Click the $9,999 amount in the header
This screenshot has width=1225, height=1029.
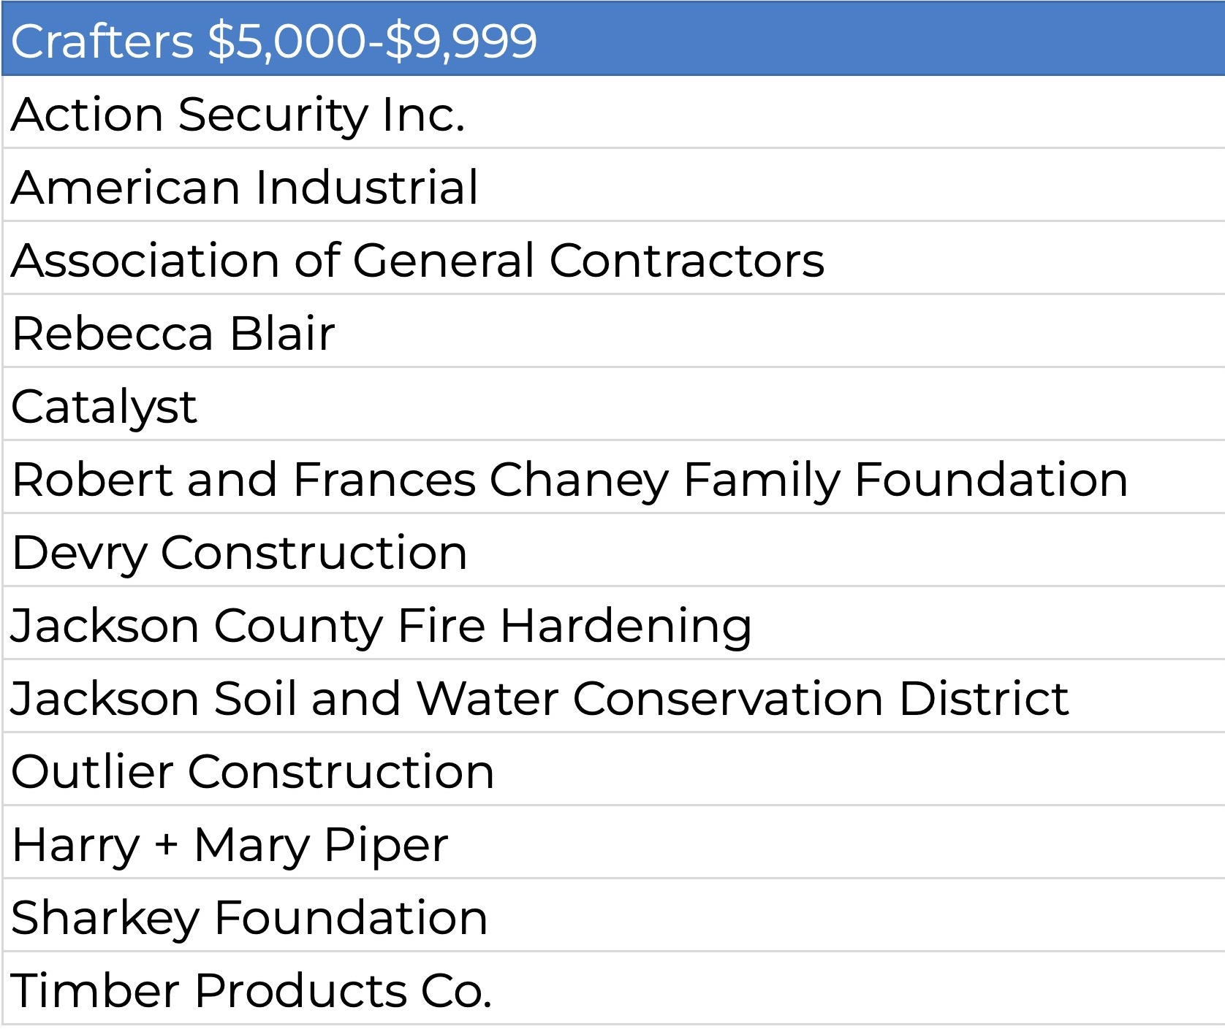(461, 40)
